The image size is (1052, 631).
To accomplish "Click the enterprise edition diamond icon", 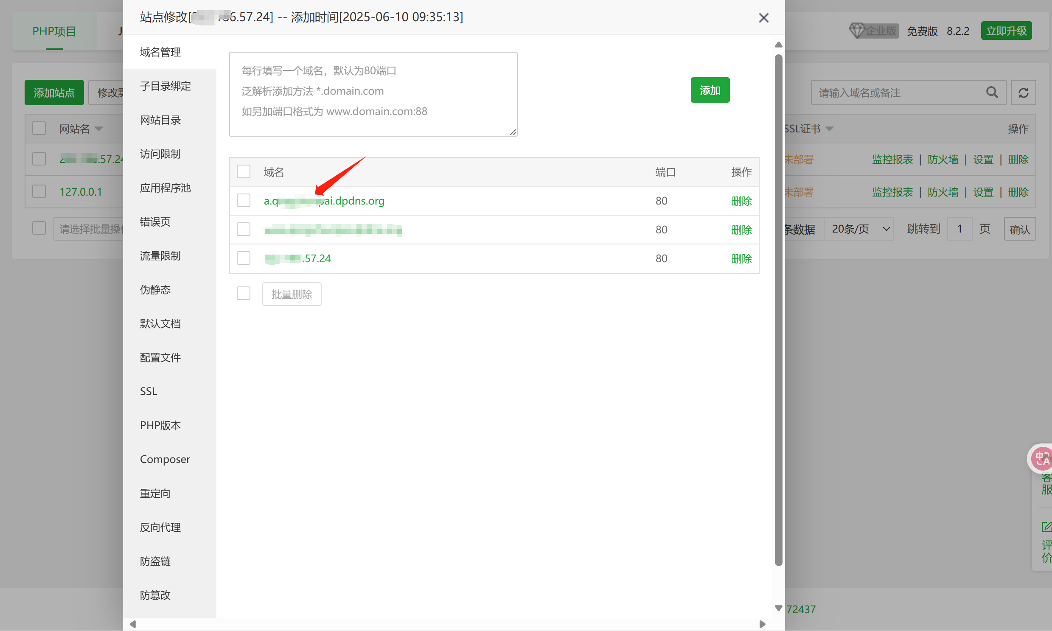I will 856,31.
